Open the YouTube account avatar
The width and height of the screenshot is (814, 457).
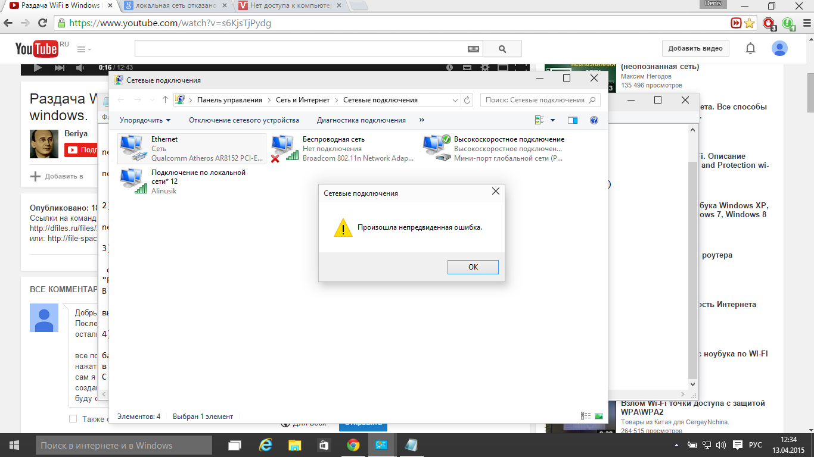(779, 48)
